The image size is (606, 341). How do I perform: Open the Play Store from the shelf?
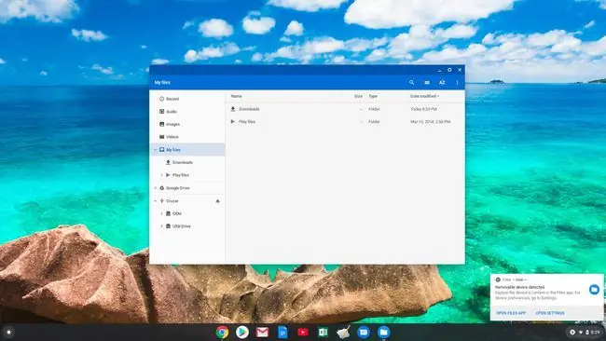[242, 332]
